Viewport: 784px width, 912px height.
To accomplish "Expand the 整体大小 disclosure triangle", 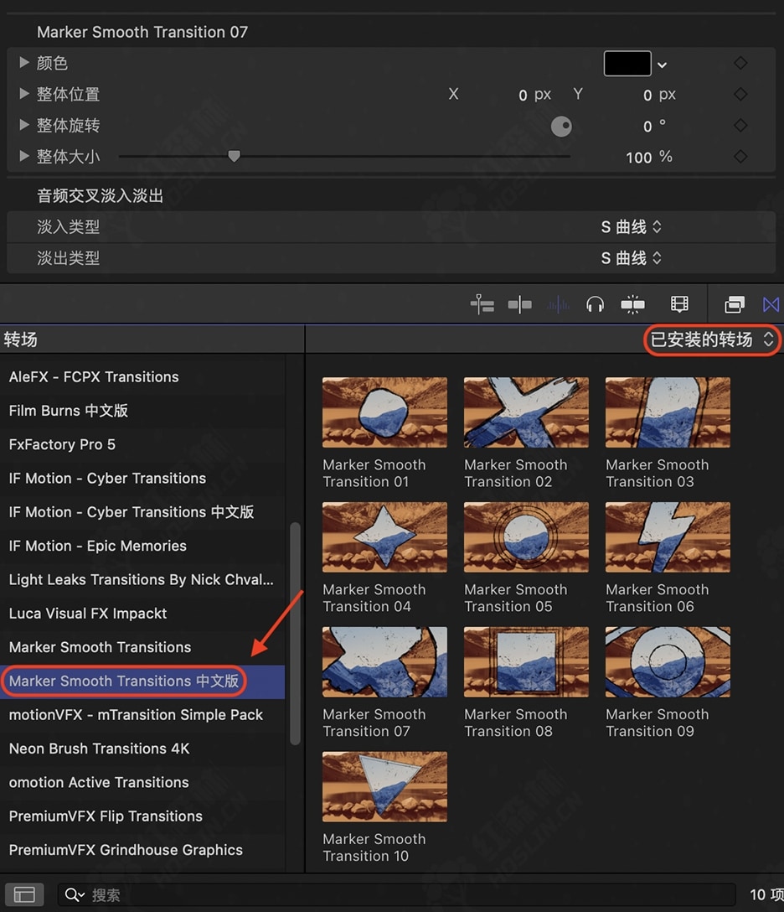I will point(23,156).
